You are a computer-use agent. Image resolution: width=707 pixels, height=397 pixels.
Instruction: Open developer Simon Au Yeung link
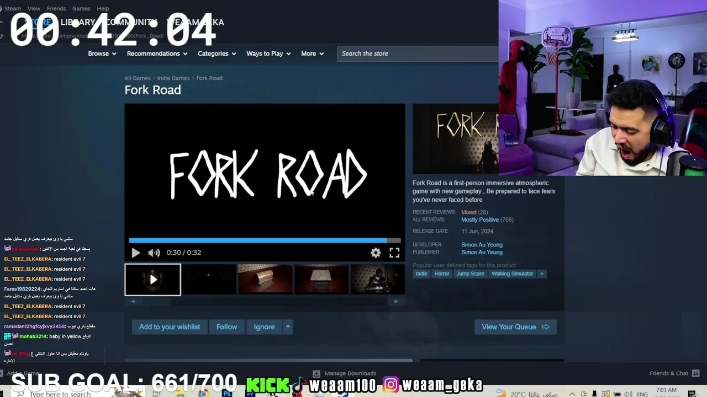pyautogui.click(x=482, y=245)
